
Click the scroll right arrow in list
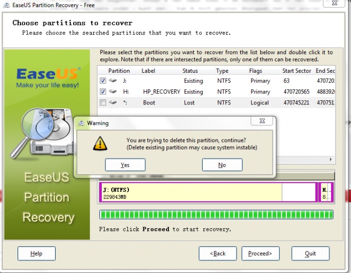coord(331,160)
